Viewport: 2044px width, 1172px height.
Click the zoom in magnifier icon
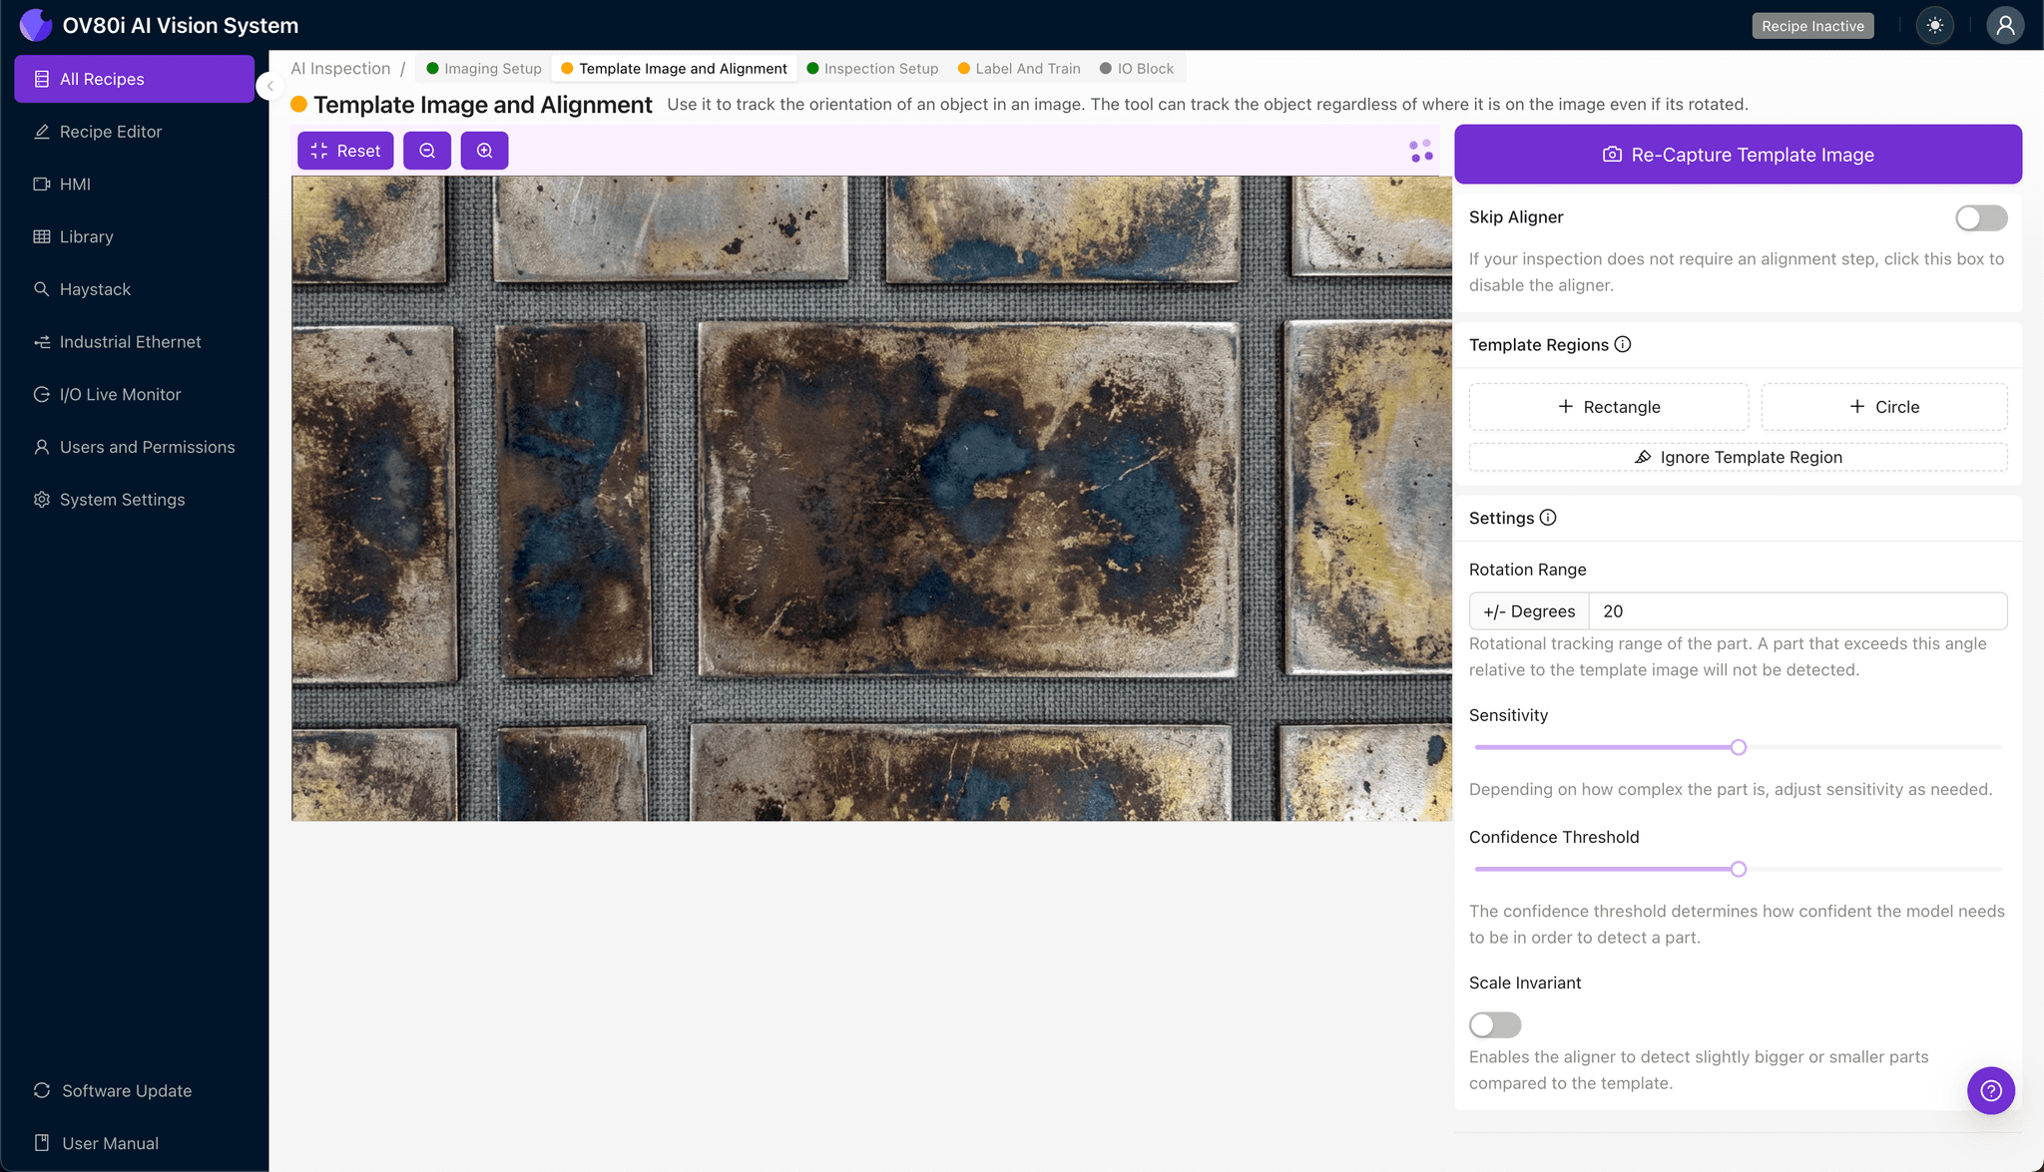coord(484,151)
